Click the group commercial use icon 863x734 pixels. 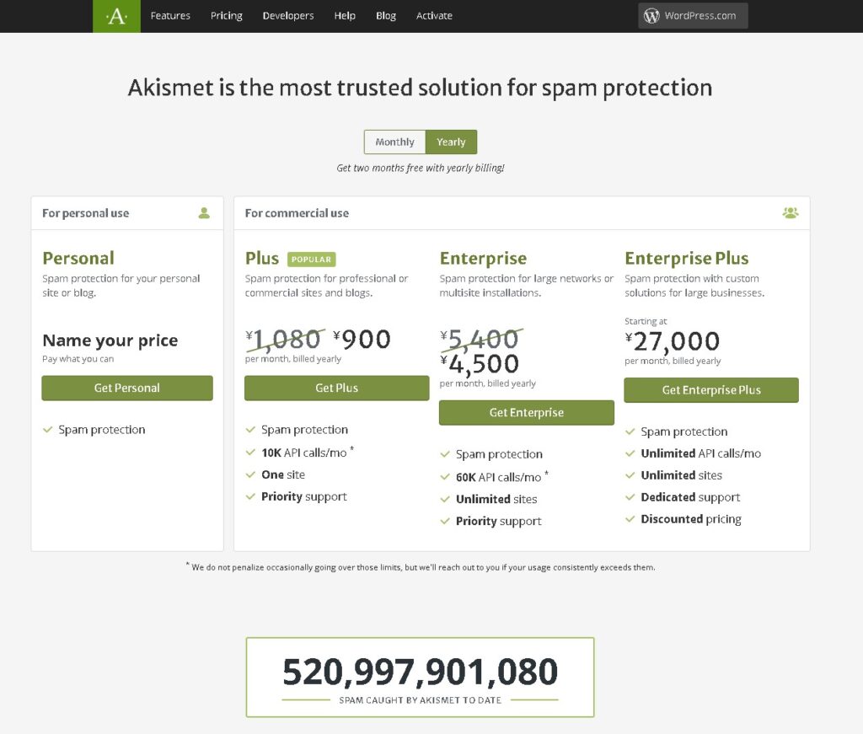(790, 213)
